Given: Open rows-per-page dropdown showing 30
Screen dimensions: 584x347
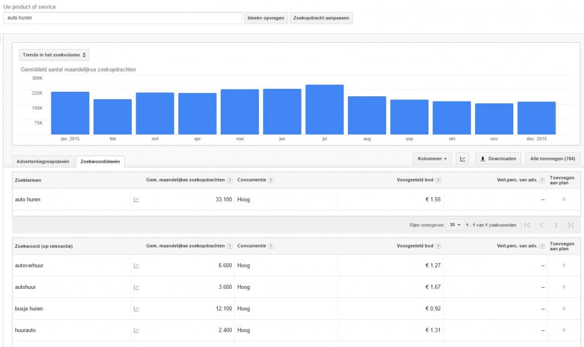Looking at the screenshot, I should pos(455,225).
